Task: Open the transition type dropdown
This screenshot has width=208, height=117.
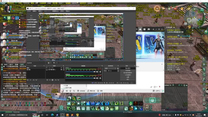Action: point(110,68)
